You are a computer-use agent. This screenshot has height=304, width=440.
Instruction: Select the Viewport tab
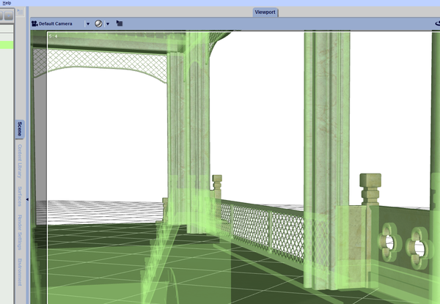coord(265,12)
